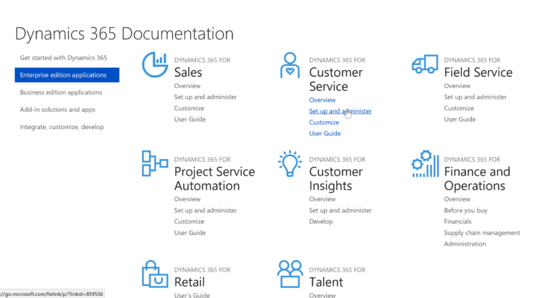Click the Customer Service person-heart icon
Viewport: 551px width, 298px height.
290,65
